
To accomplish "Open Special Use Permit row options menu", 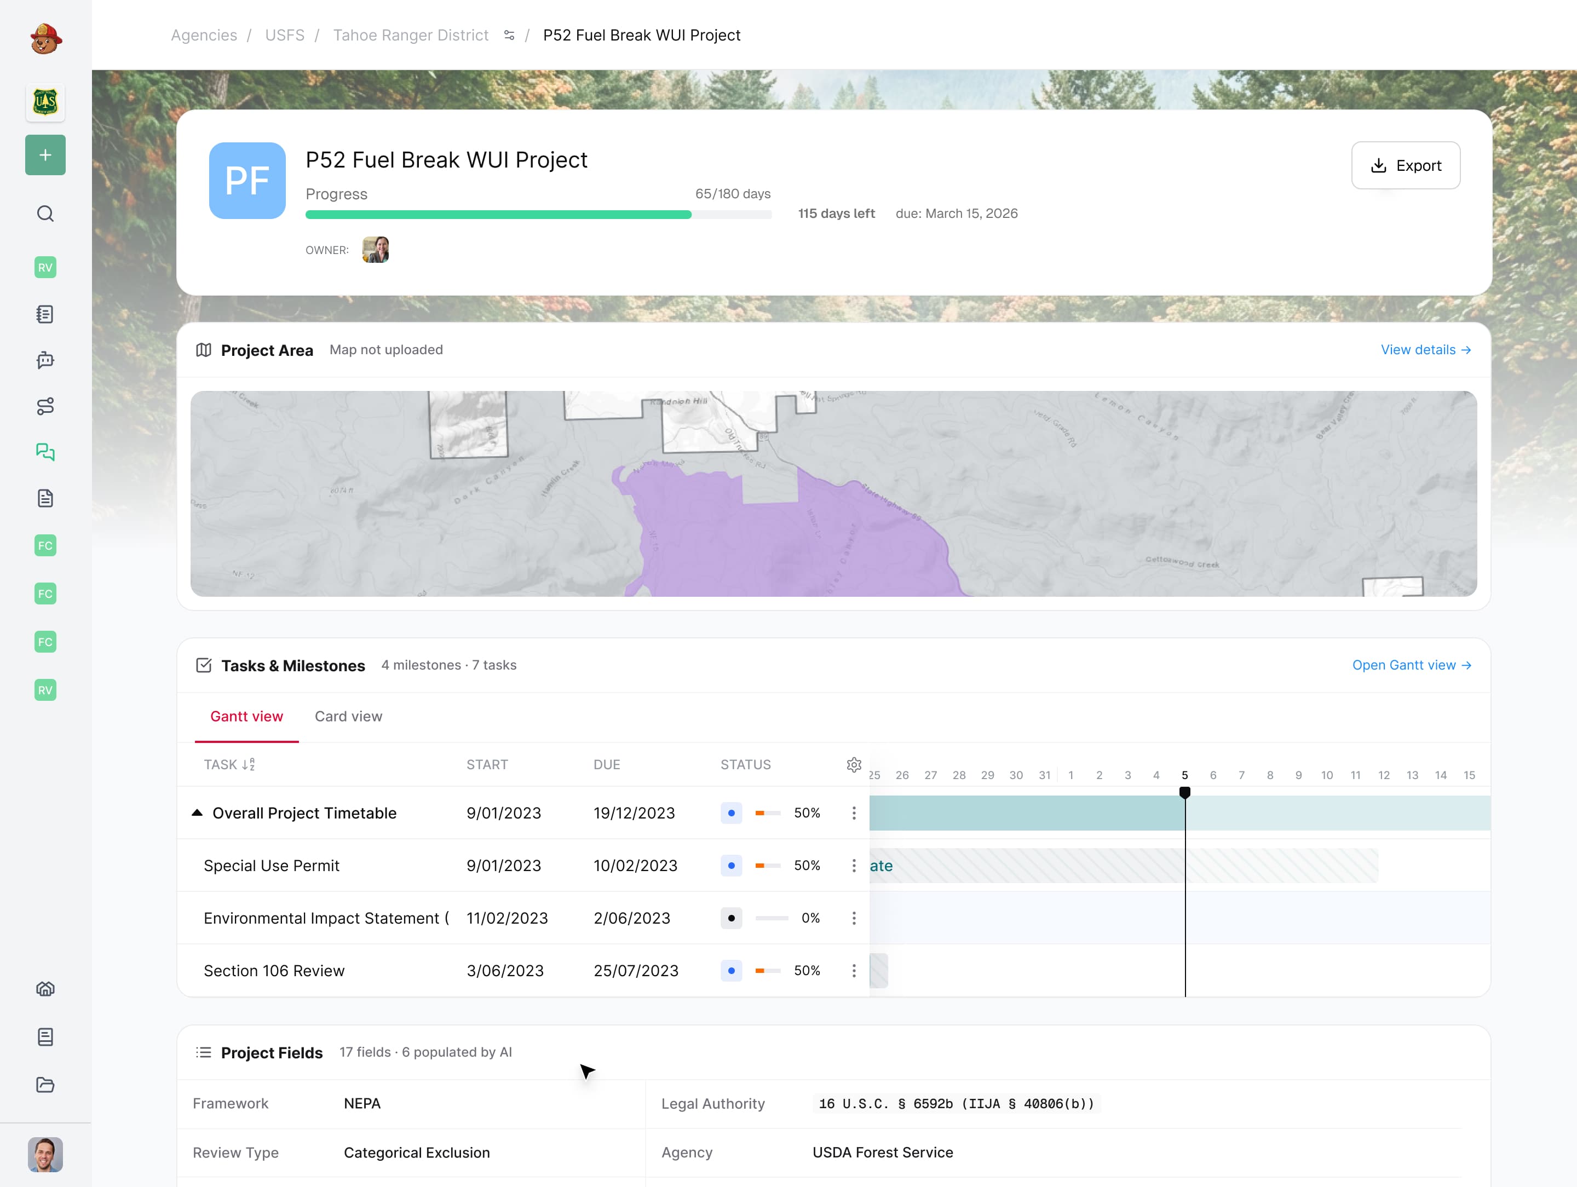I will [x=854, y=866].
